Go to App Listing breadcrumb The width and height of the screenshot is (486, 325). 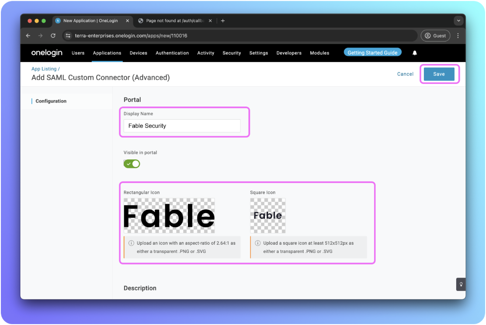click(x=44, y=69)
